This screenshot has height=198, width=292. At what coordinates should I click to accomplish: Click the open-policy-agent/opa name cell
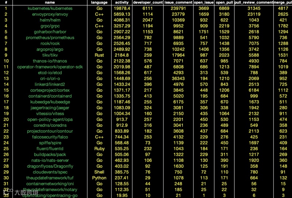pos(50,120)
